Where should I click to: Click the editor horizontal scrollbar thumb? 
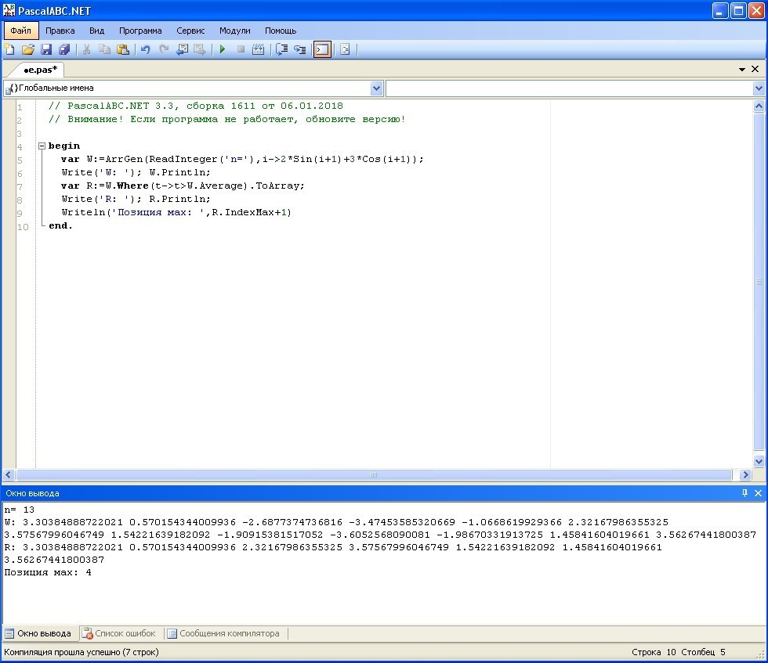[x=374, y=474]
